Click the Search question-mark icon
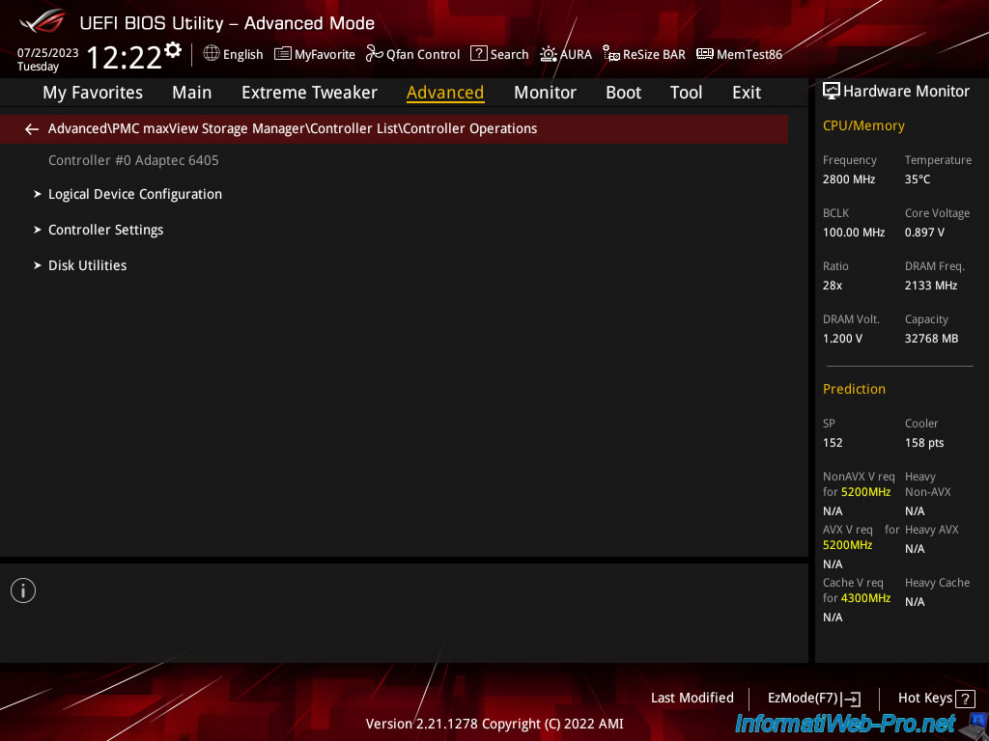Screen dimensions: 989x741 pyautogui.click(x=479, y=54)
